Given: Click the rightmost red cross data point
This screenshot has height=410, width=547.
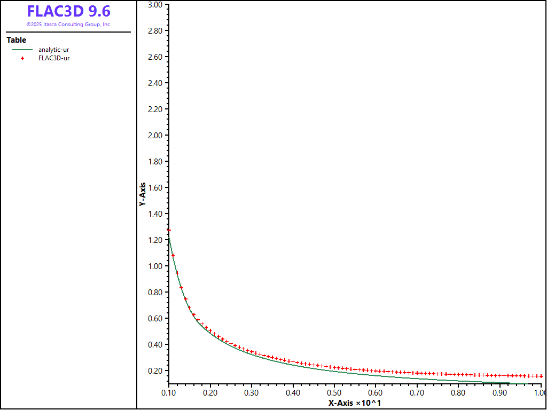Looking at the screenshot, I should (x=541, y=376).
